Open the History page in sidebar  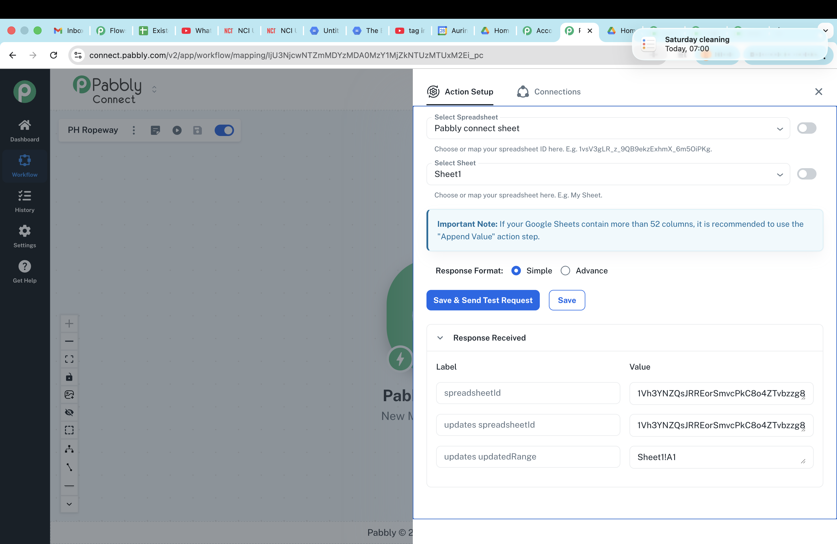point(24,201)
